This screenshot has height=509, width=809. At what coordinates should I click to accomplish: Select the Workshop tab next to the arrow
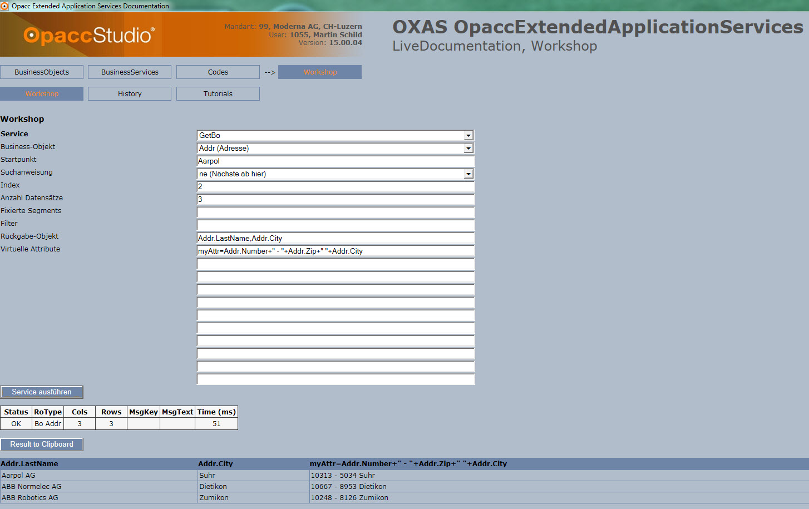[320, 72]
